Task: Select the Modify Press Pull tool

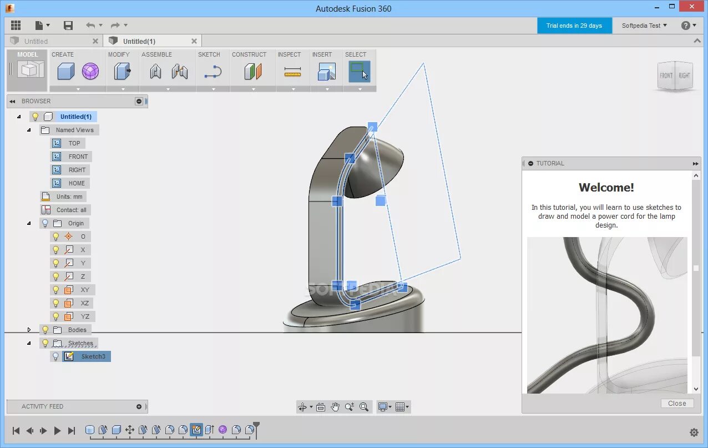Action: (122, 71)
